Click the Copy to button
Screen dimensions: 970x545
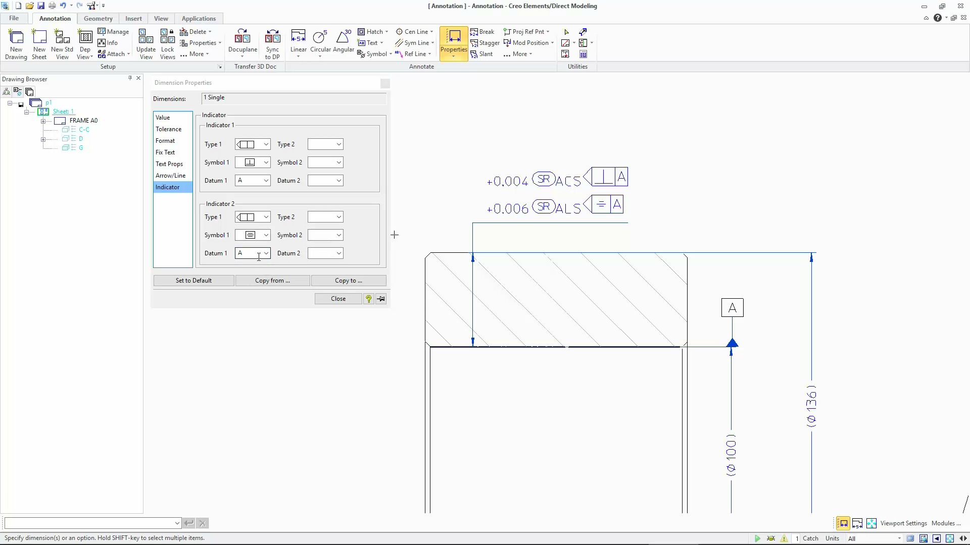coord(349,281)
